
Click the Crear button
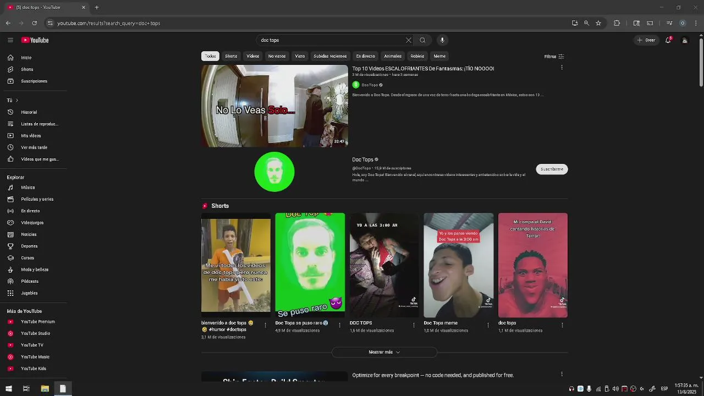point(646,40)
